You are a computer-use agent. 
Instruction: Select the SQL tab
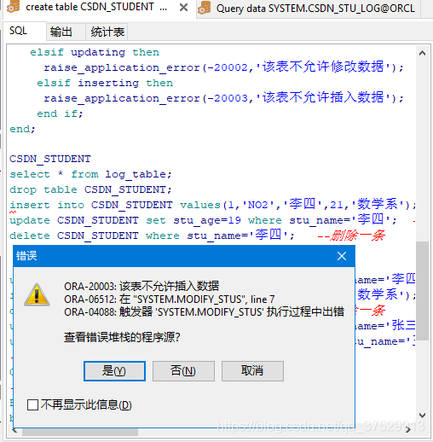tap(18, 31)
